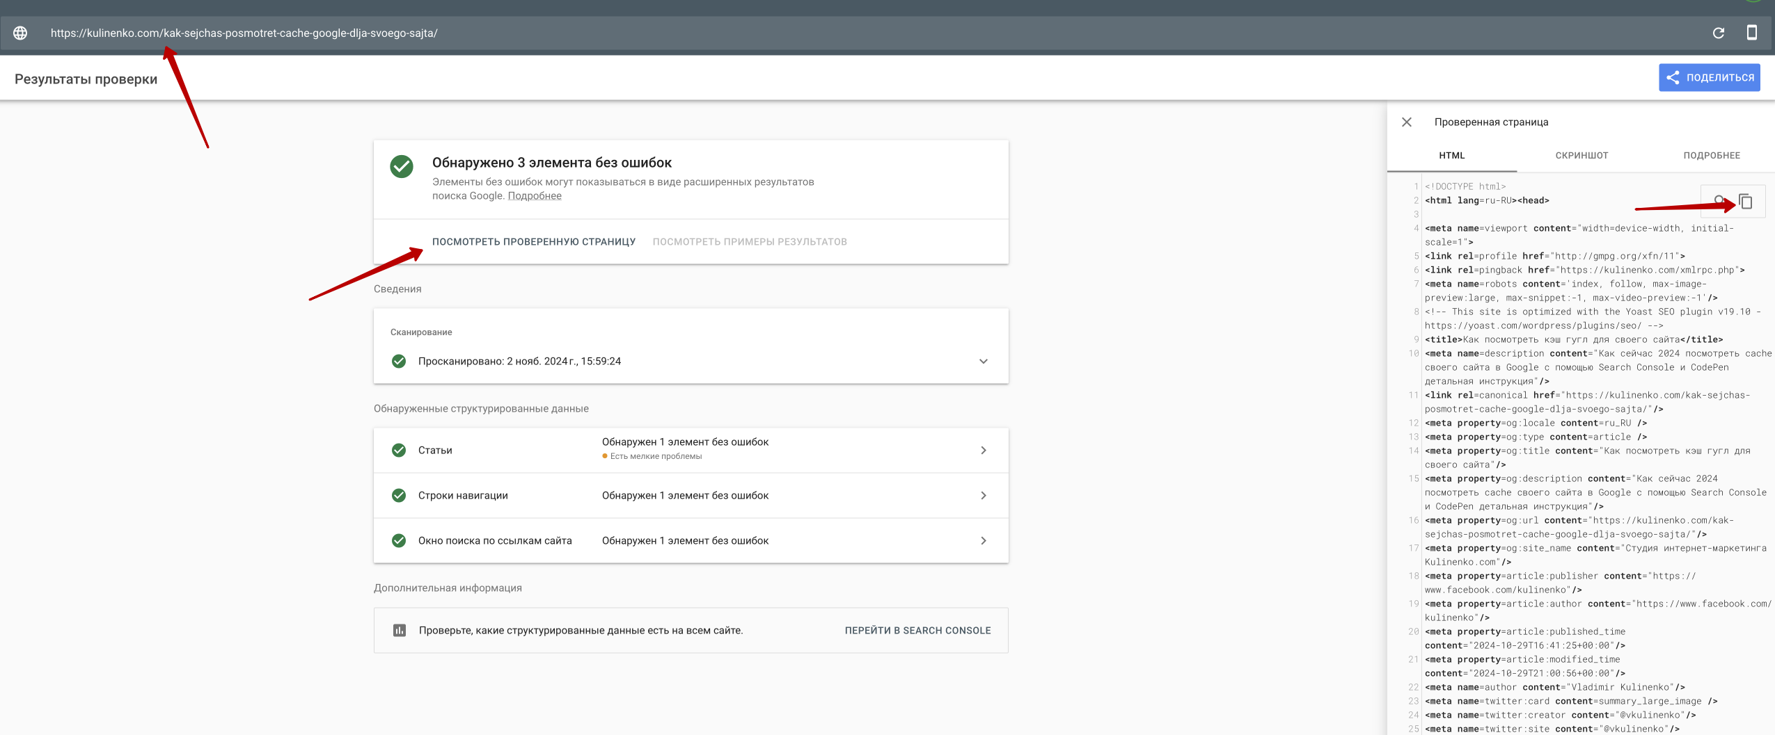Click the chart icon near Search Console prompt
The width and height of the screenshot is (1775, 735).
(399, 630)
